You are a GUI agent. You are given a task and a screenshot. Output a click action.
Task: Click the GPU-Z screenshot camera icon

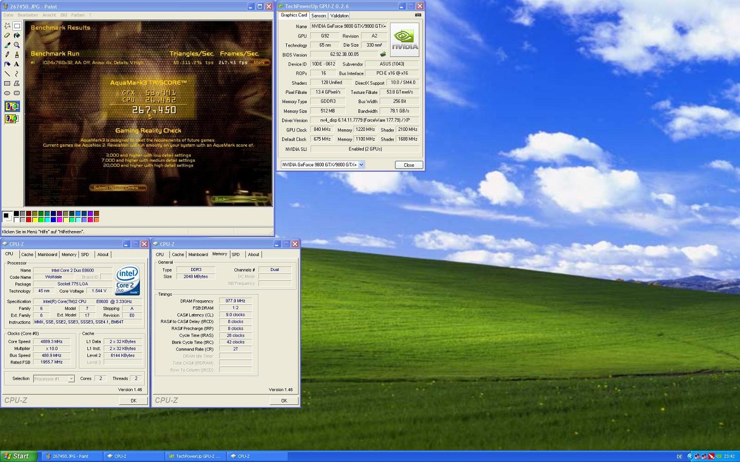point(418,15)
